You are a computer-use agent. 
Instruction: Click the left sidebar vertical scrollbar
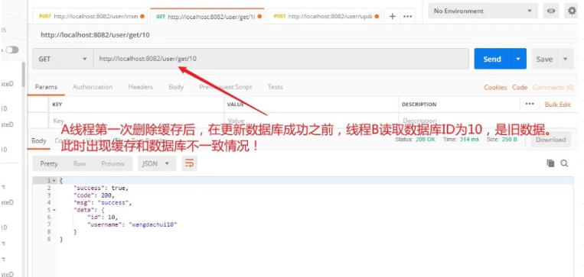tap(24, 74)
